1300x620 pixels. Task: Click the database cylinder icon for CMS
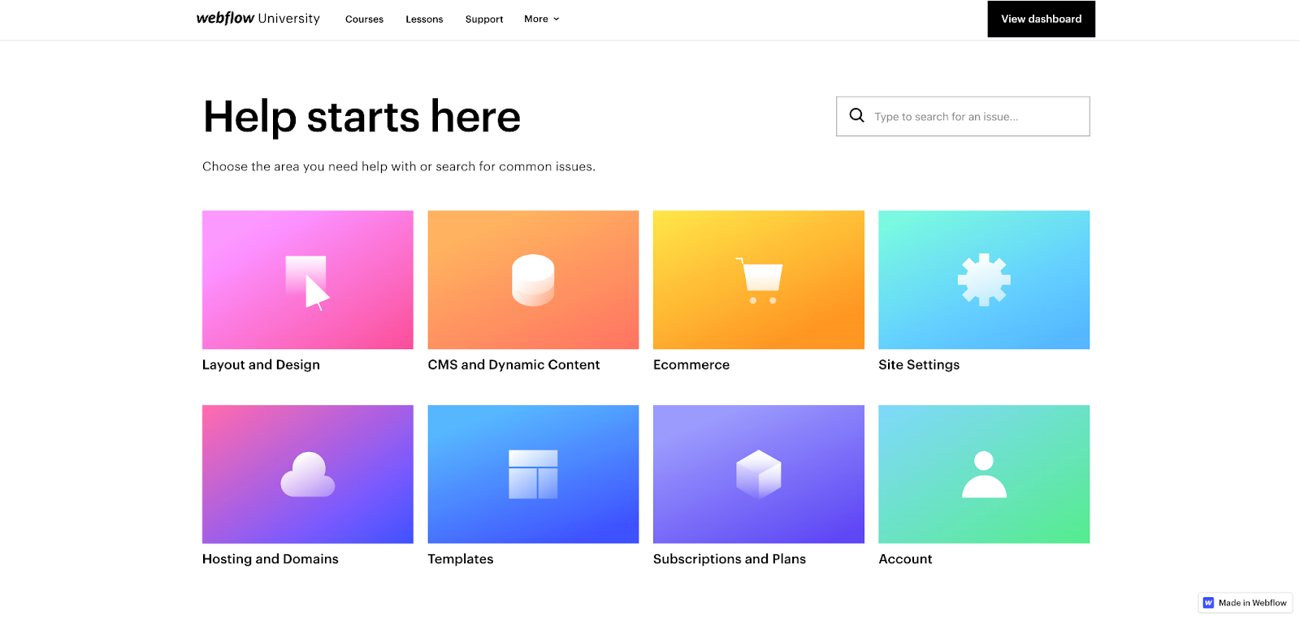click(x=533, y=280)
